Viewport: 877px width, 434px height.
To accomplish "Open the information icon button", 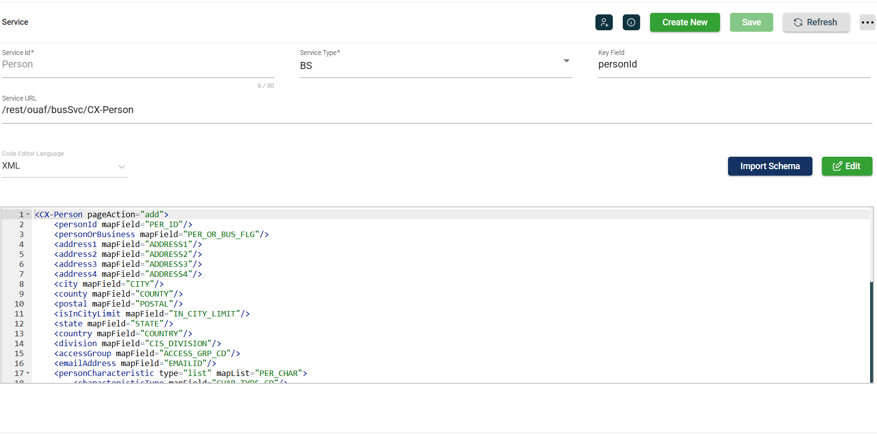I will pyautogui.click(x=631, y=22).
